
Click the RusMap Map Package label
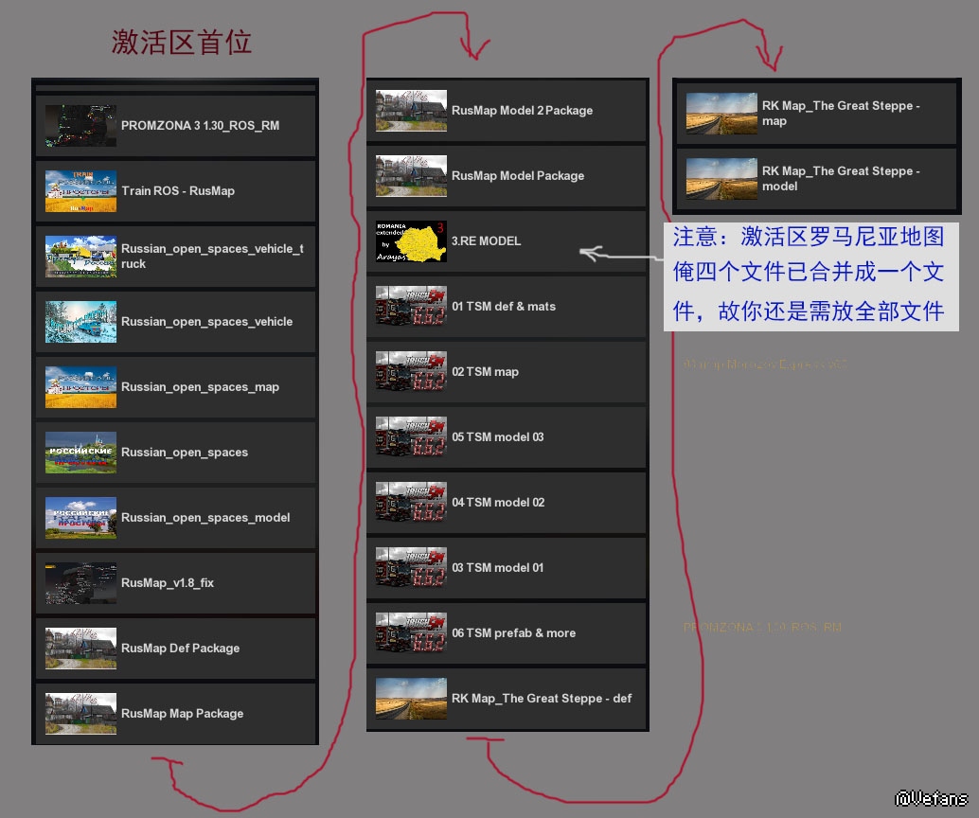point(182,713)
